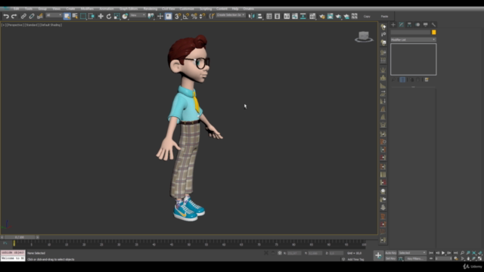
Task: Click Edit Named Selection Sets icon
Action: tap(212, 17)
